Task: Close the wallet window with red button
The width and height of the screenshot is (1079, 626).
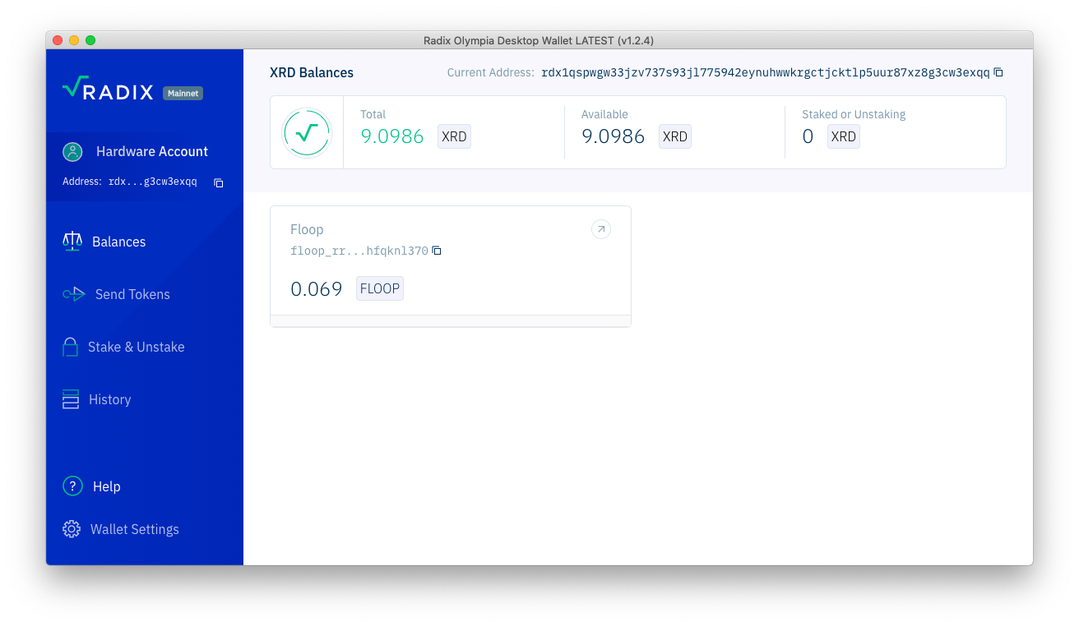Action: point(58,40)
